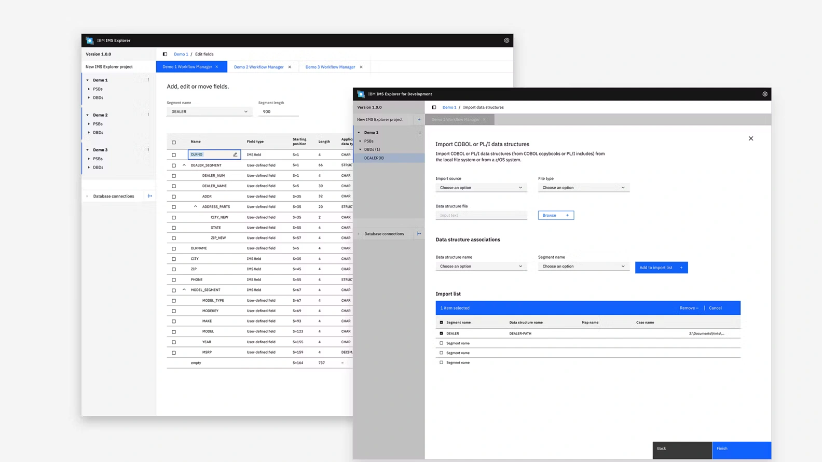Expand PSBs under Demo 3

tap(89, 159)
